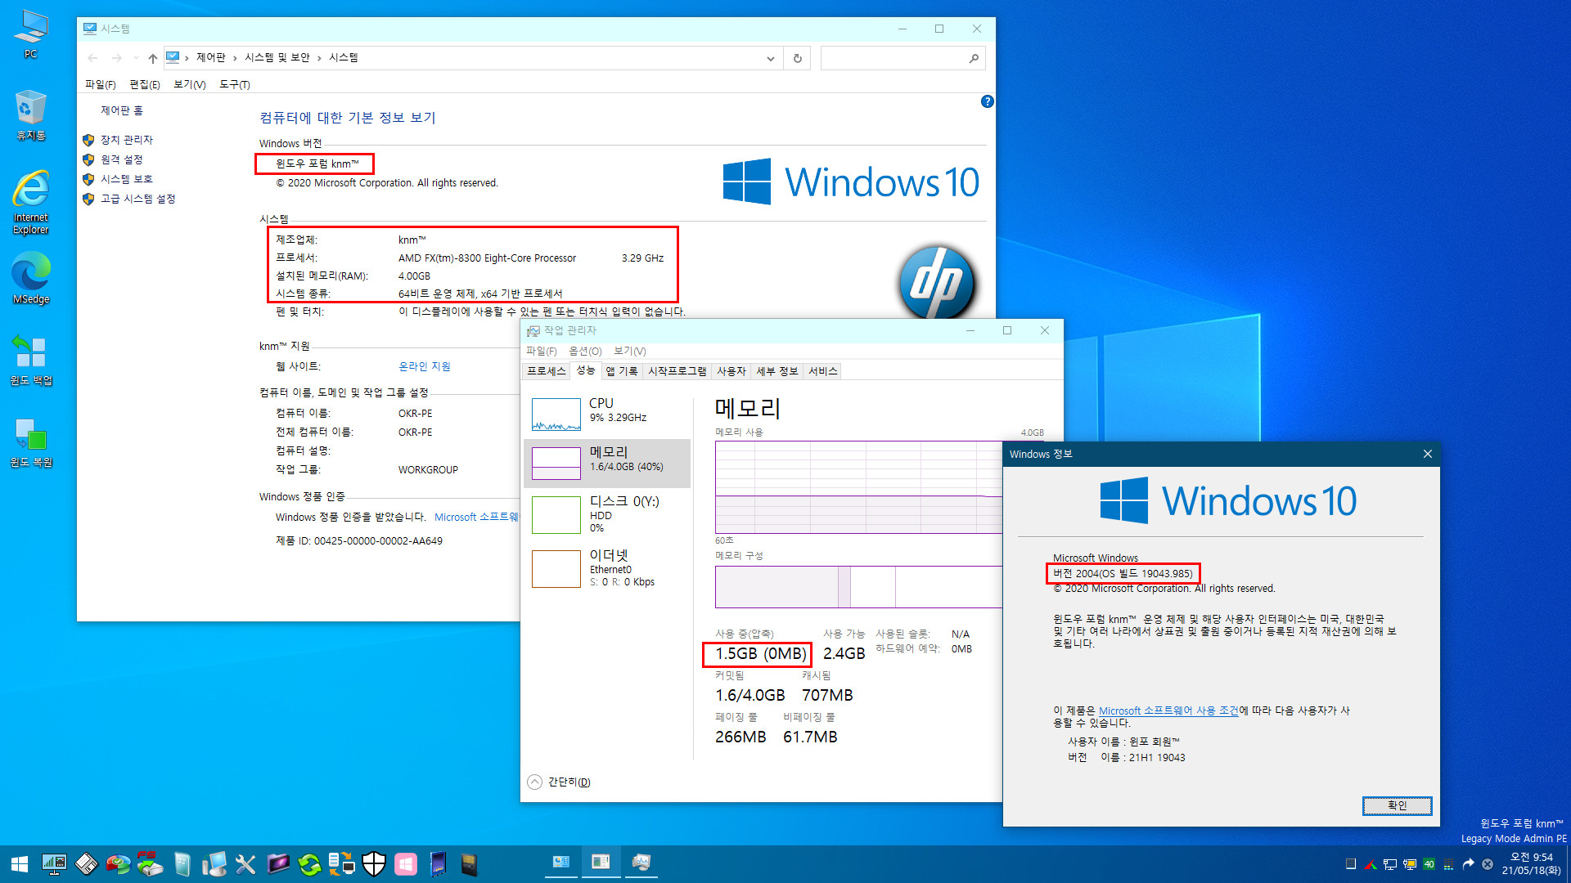Open the recent locations dropdown arrow
Screen dimensions: 1571x883
click(x=136, y=58)
